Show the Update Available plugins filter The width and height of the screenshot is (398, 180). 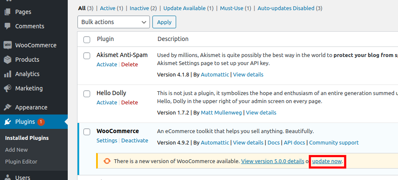click(x=185, y=8)
